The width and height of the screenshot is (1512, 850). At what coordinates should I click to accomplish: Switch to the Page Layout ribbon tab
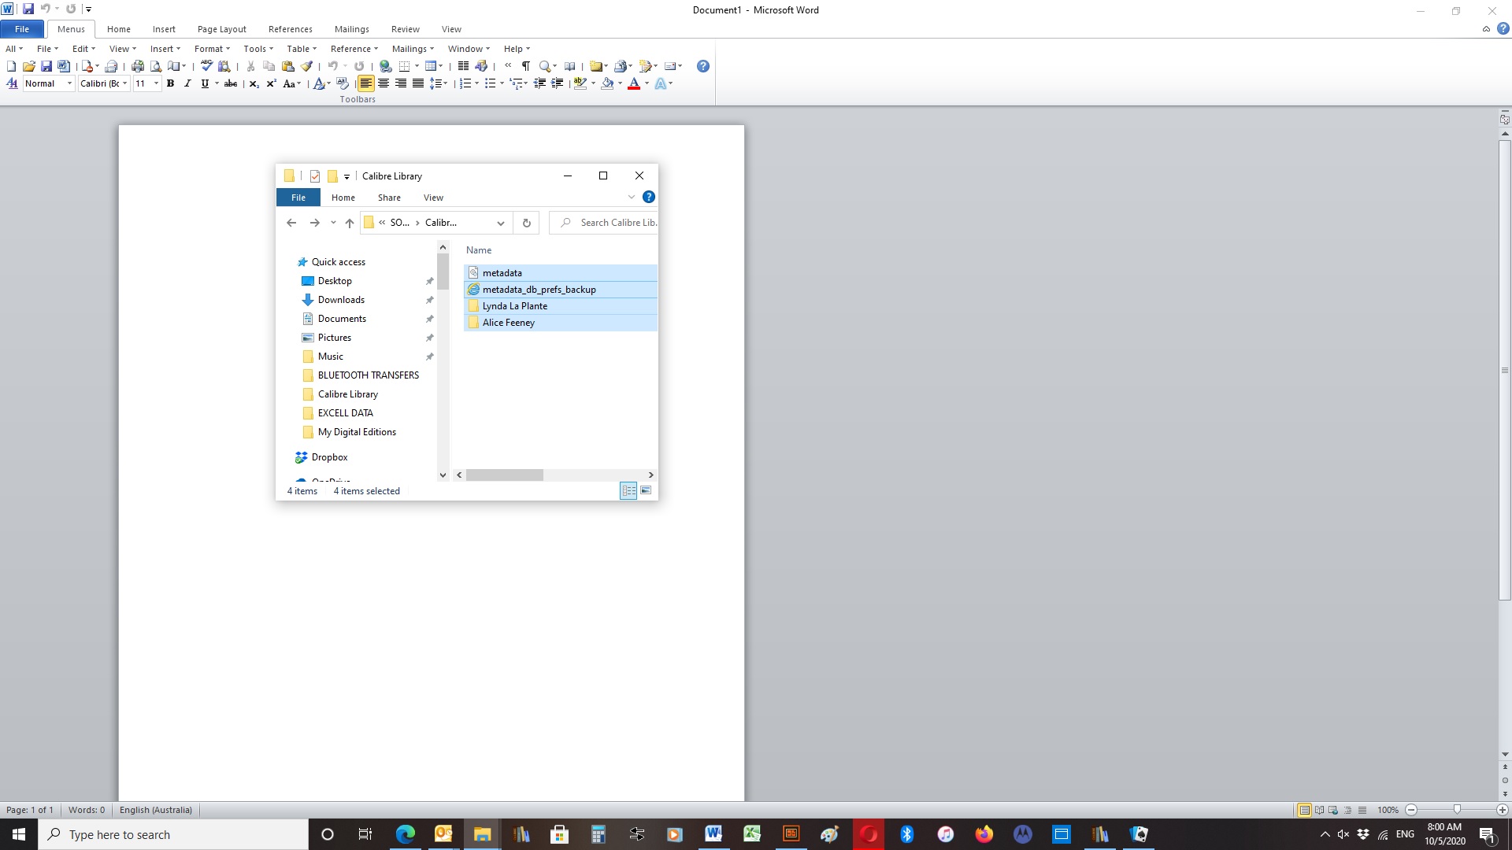pyautogui.click(x=221, y=29)
